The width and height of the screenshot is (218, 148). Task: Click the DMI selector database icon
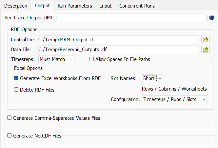pos(211,17)
